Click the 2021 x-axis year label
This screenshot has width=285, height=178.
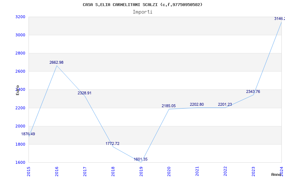pos(197,172)
